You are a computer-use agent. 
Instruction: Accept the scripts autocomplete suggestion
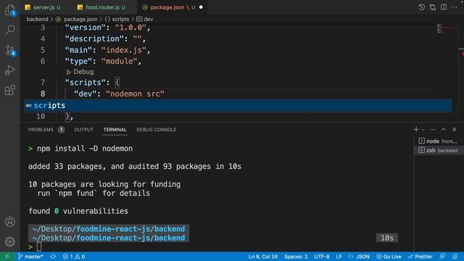pos(238,105)
